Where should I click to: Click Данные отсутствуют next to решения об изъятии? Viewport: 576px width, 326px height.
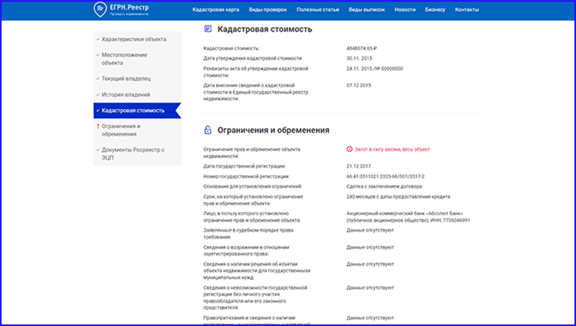click(370, 264)
